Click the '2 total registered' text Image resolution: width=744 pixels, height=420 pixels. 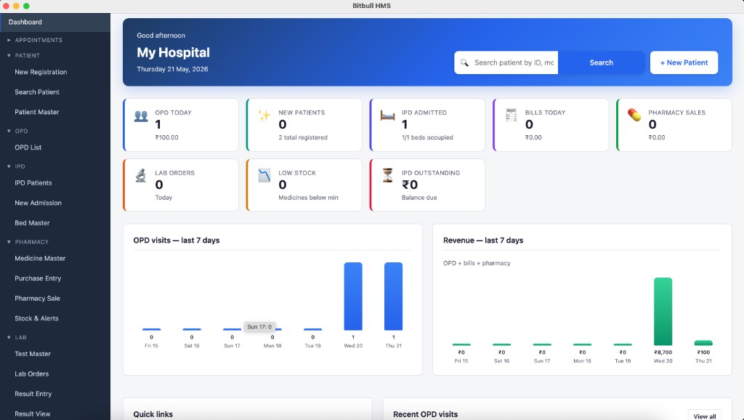(x=303, y=137)
